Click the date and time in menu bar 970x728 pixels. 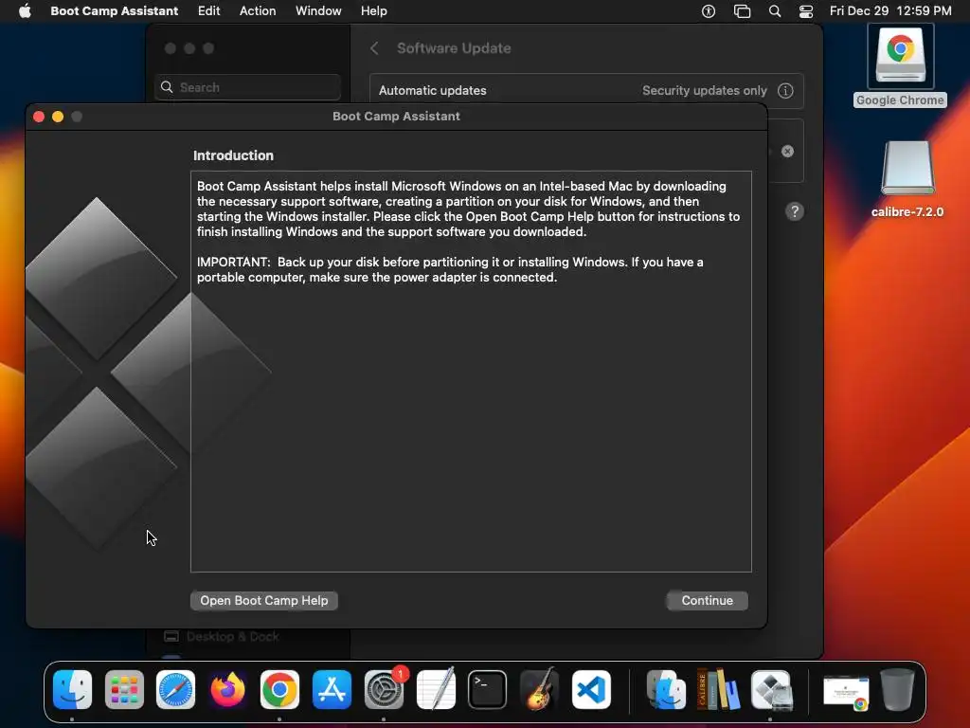point(890,11)
